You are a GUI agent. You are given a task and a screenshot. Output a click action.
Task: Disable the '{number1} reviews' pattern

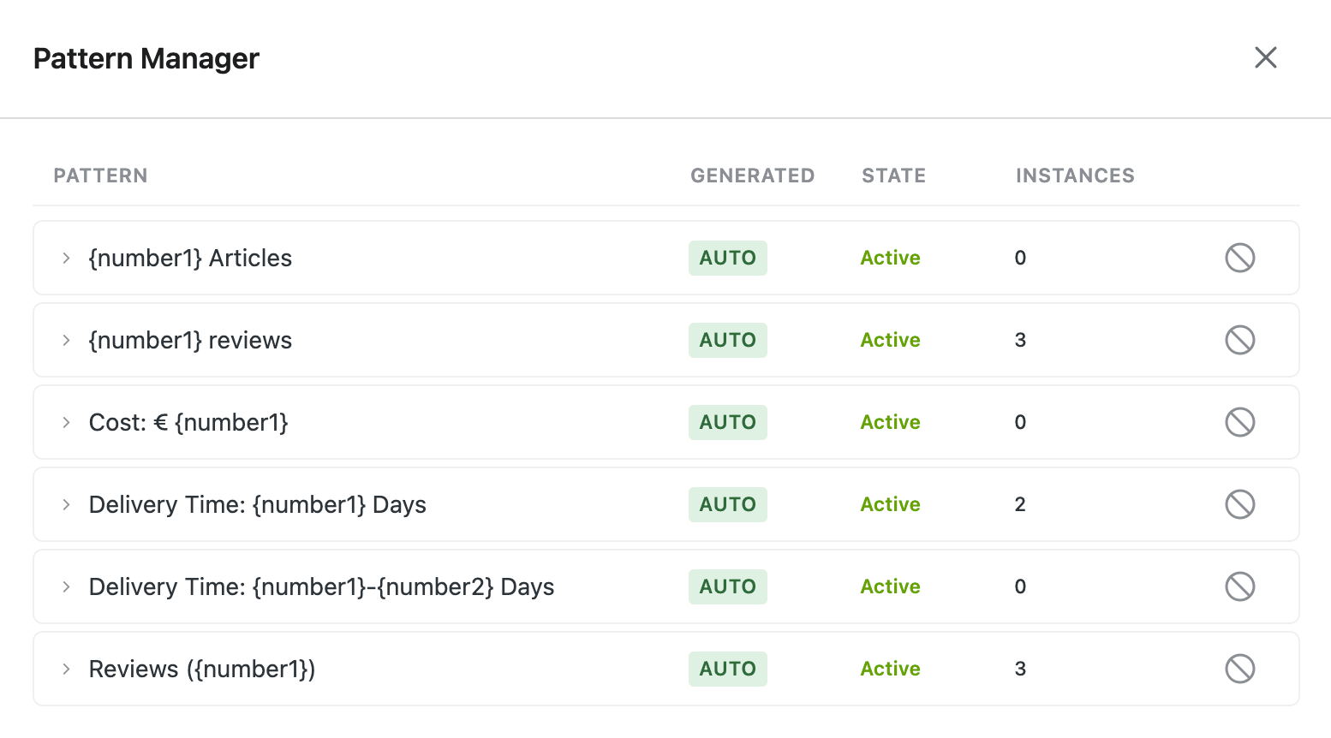(x=1239, y=340)
